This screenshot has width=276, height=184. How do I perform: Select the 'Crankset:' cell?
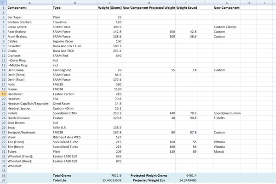pyautogui.click(x=29, y=56)
